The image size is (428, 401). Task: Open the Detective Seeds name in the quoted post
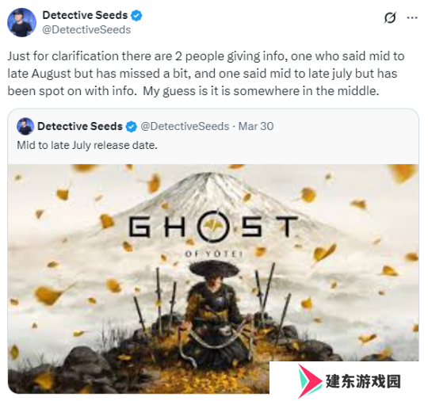tap(80, 126)
